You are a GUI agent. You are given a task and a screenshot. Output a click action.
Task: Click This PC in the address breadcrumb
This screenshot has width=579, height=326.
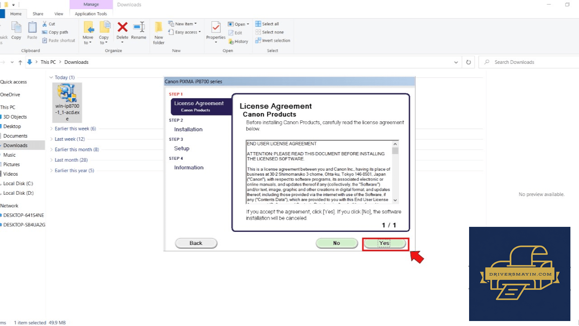48,62
